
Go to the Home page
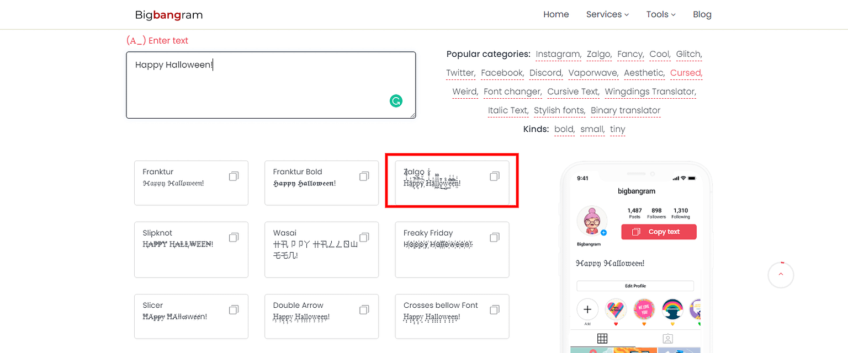click(x=556, y=15)
